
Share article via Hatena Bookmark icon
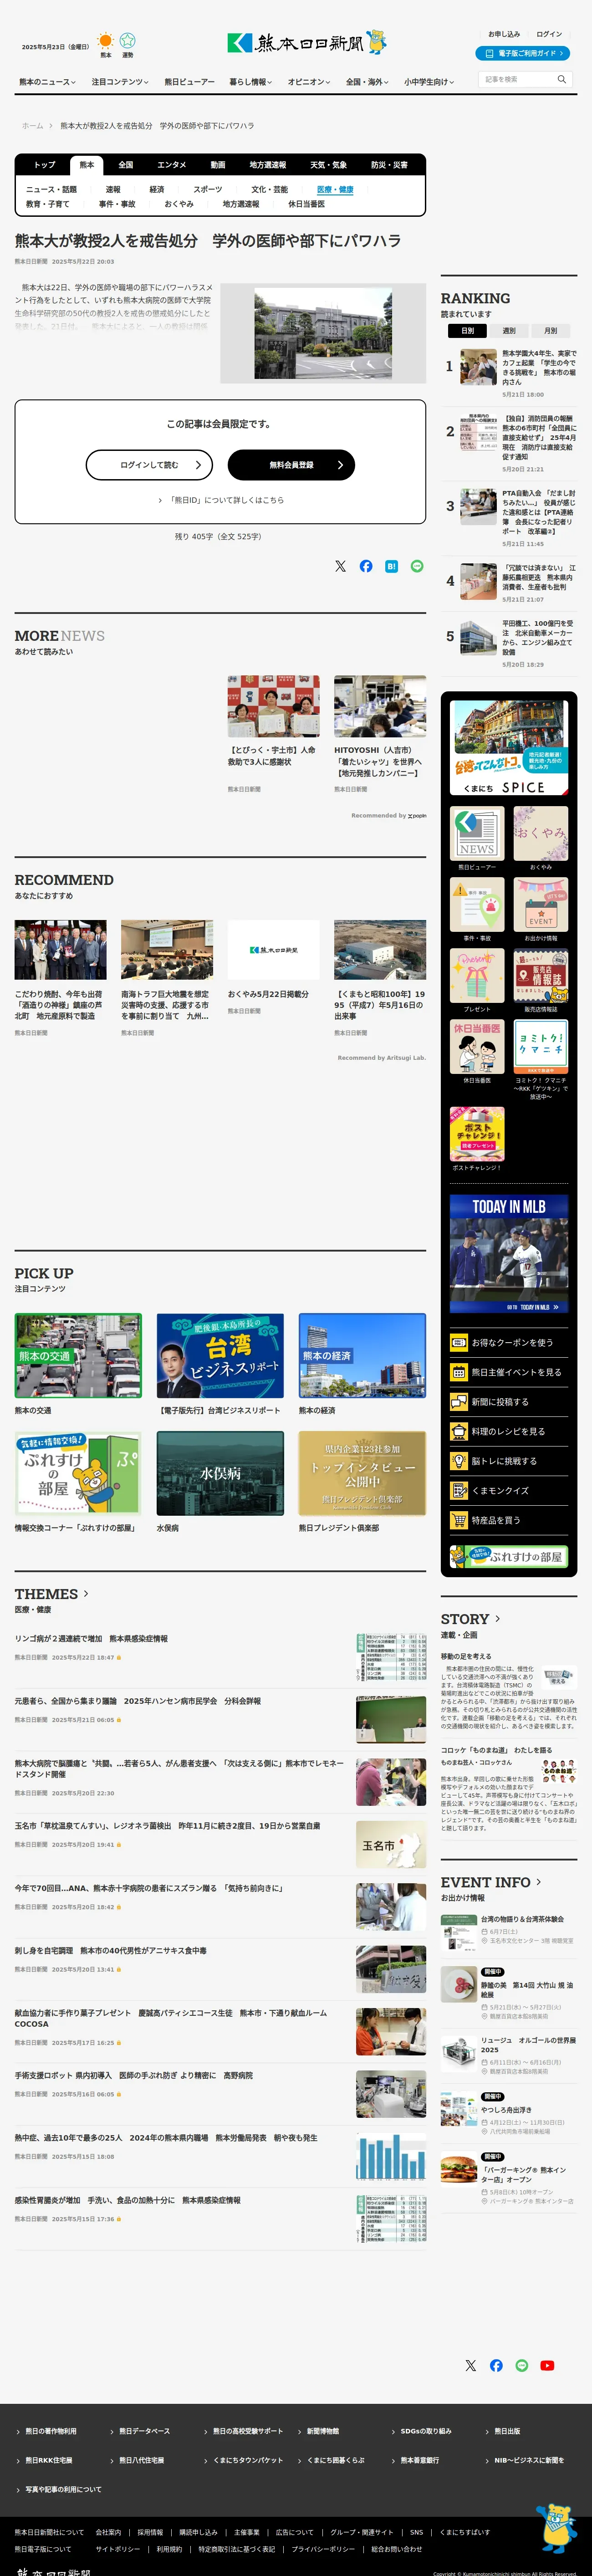(x=391, y=566)
